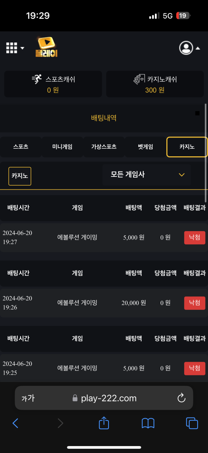Open the 벳게임 tab
Viewport: 208px width, 453px height.
(145, 147)
